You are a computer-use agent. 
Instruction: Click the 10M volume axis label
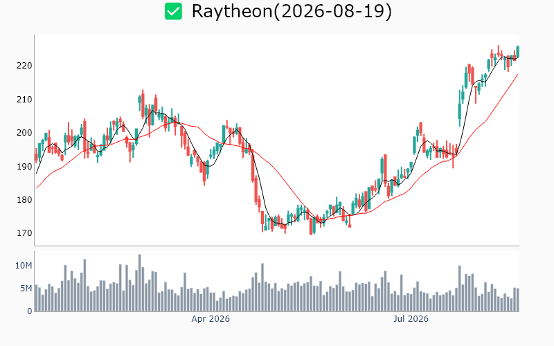24,266
